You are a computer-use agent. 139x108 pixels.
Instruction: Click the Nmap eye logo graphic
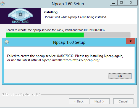[x=20, y=15]
